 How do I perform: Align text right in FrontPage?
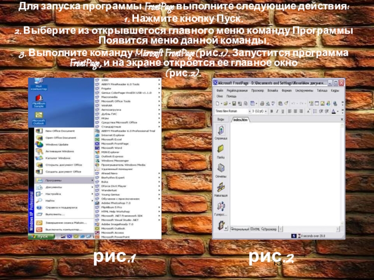301,111
